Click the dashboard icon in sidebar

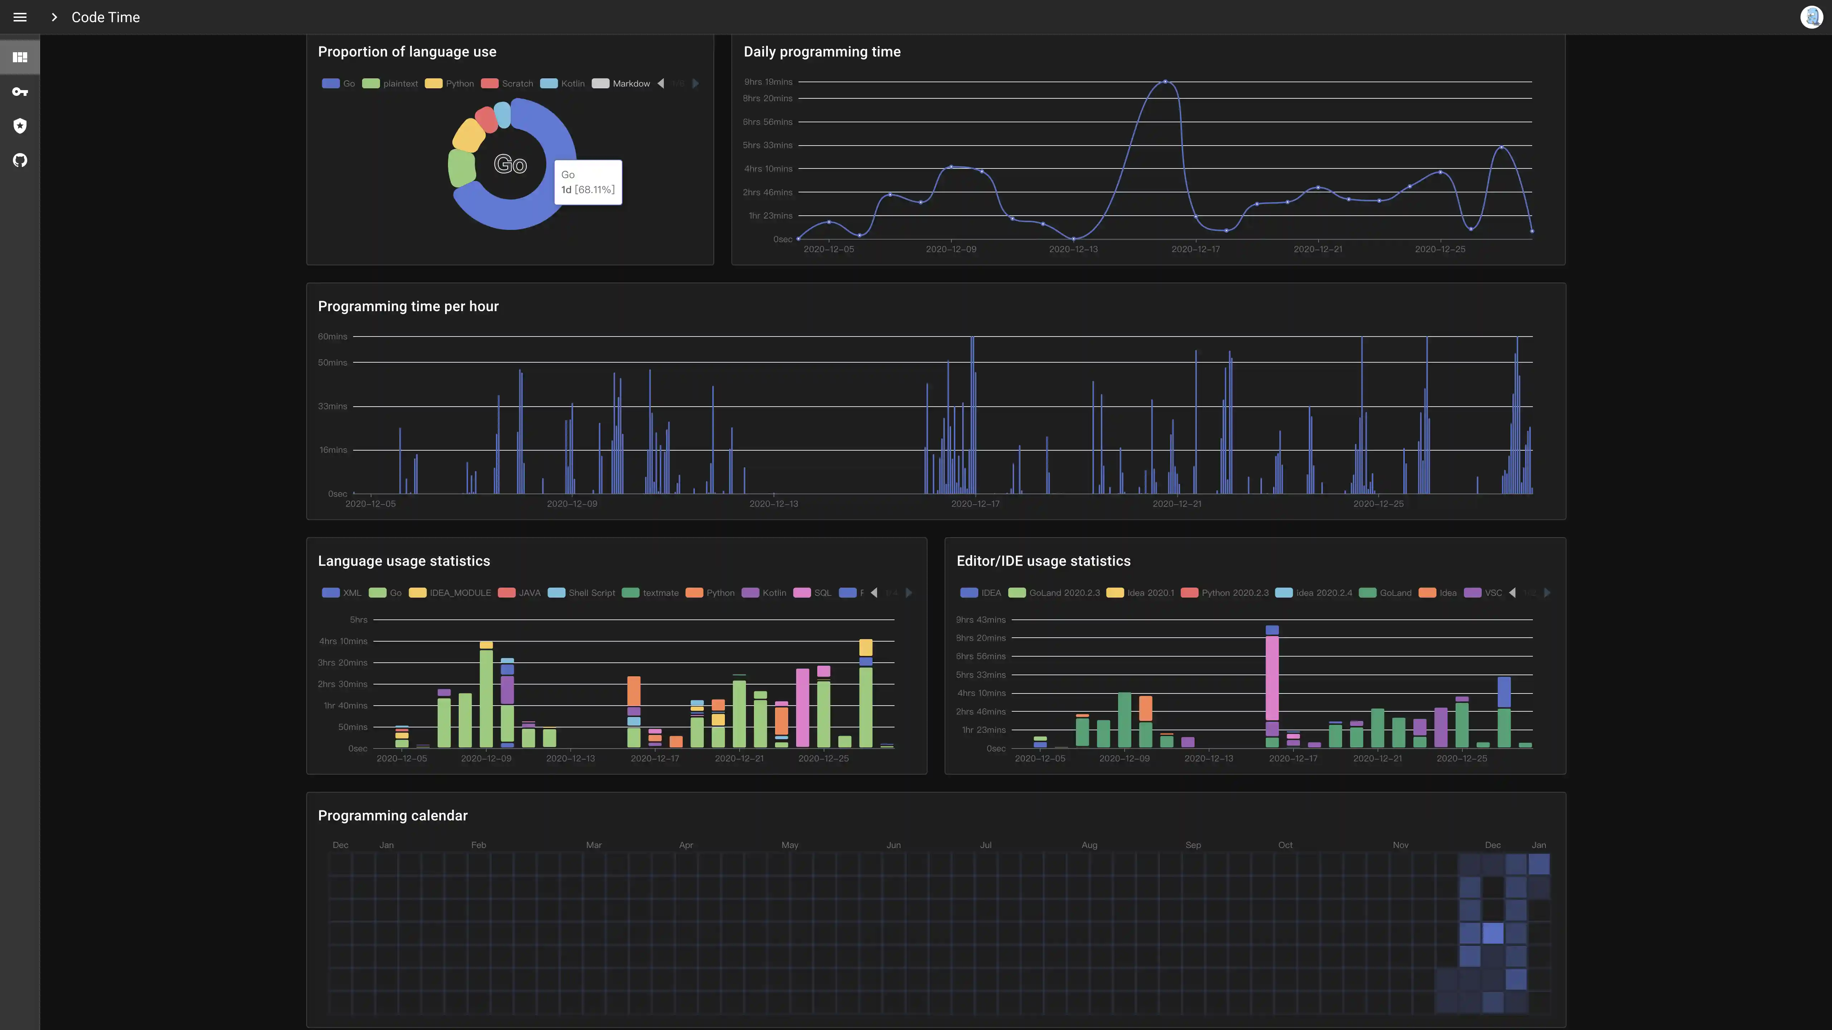(20, 58)
